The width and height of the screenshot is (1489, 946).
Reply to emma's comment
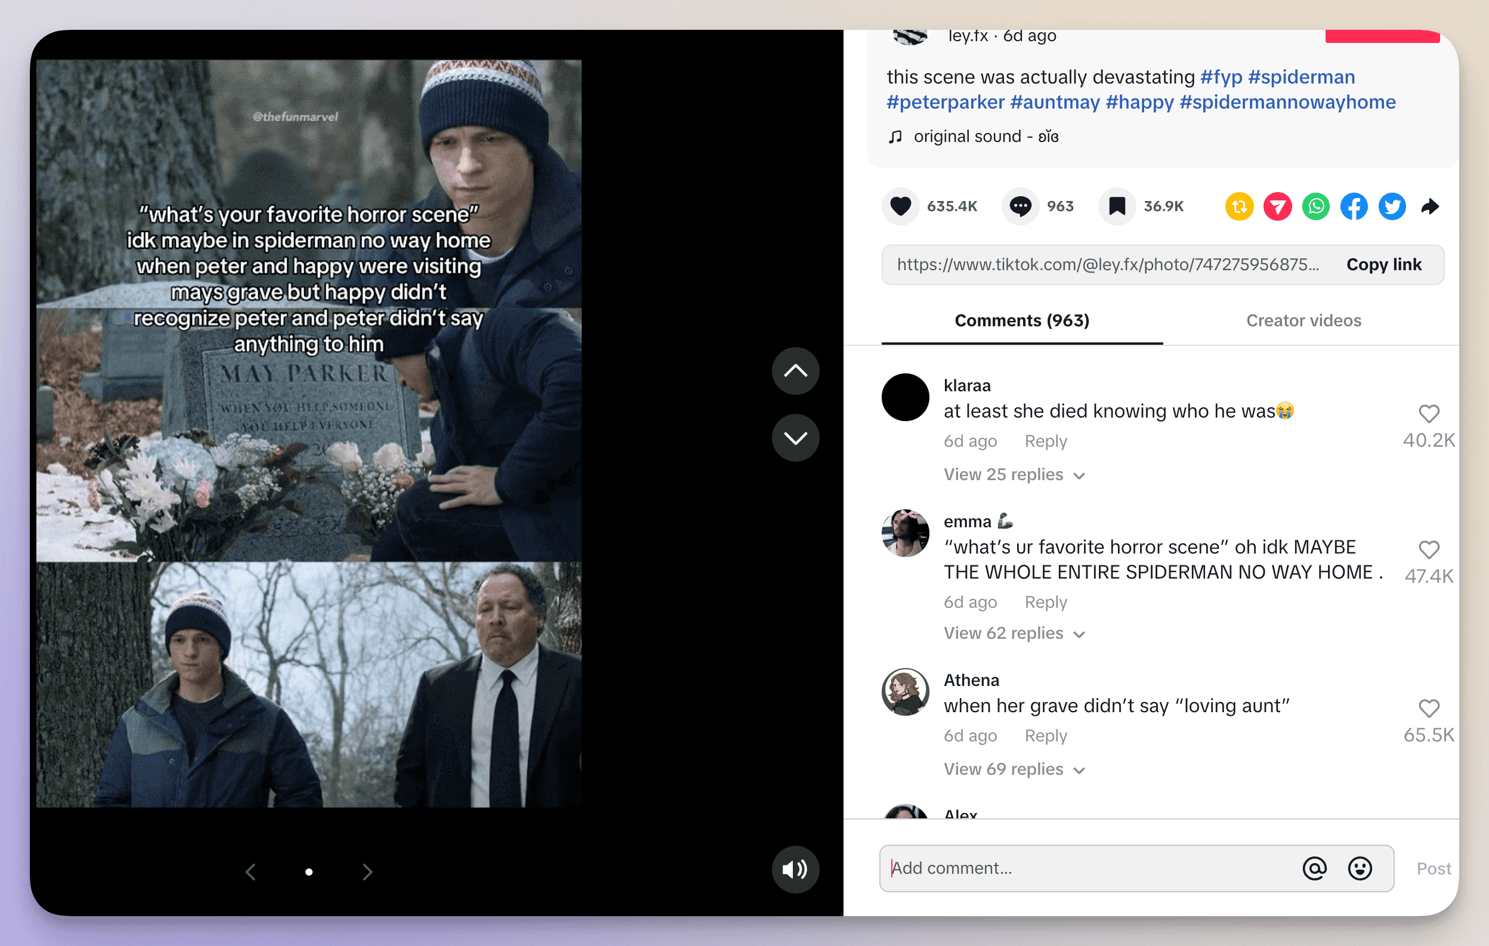tap(1046, 602)
